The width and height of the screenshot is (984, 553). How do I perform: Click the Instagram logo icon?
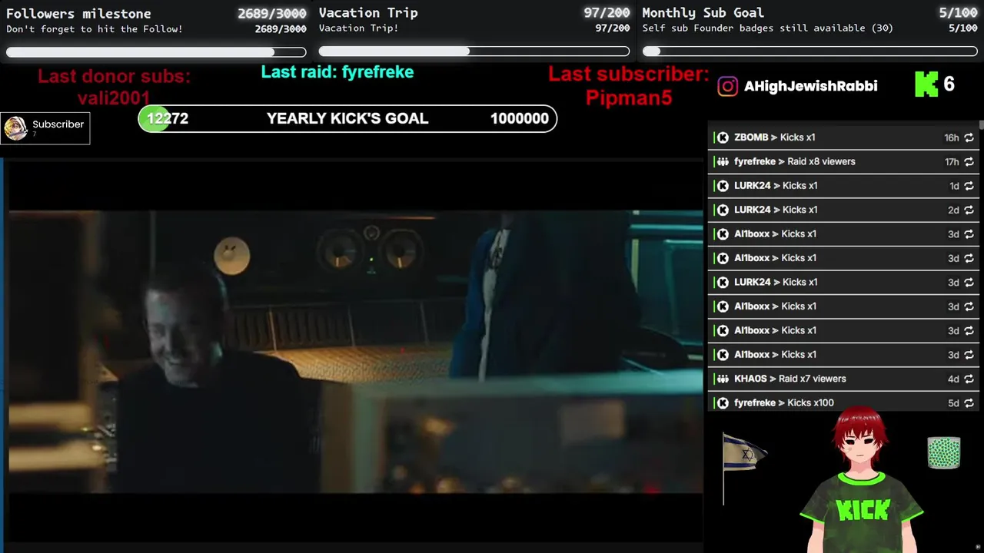(727, 86)
